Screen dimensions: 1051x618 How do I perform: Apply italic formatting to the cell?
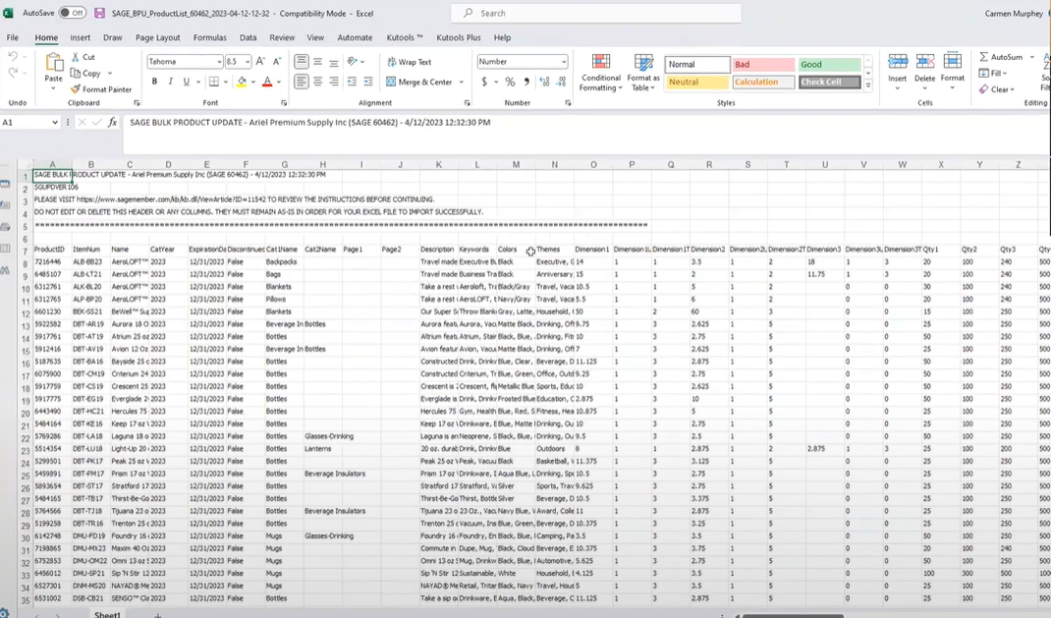tap(170, 82)
